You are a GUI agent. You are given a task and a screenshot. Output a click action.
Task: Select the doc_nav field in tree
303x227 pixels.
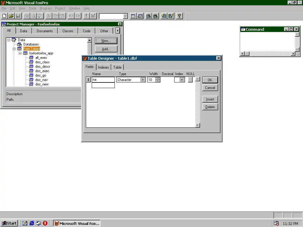coord(41,80)
